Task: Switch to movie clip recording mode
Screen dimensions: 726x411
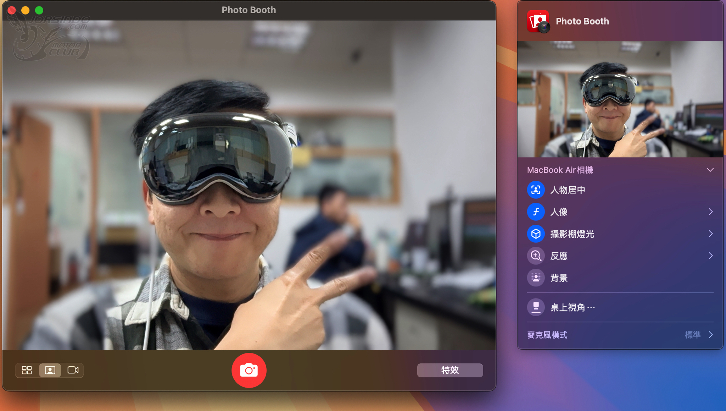Action: tap(73, 370)
